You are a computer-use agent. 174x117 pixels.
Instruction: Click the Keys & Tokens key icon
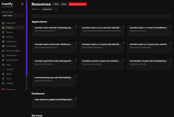[3, 60]
